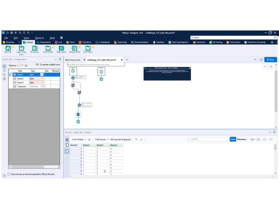Add a new workflow tab
Image resolution: width=279 pixels, height=209 pixels.
pyautogui.click(x=127, y=60)
